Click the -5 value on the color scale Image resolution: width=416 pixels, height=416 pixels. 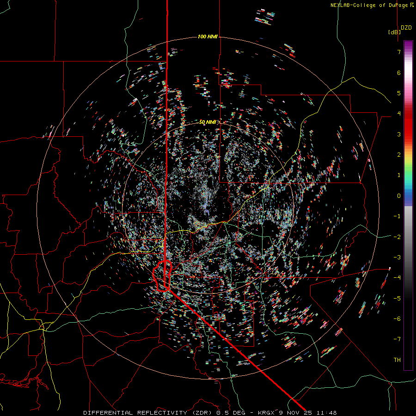click(x=397, y=299)
